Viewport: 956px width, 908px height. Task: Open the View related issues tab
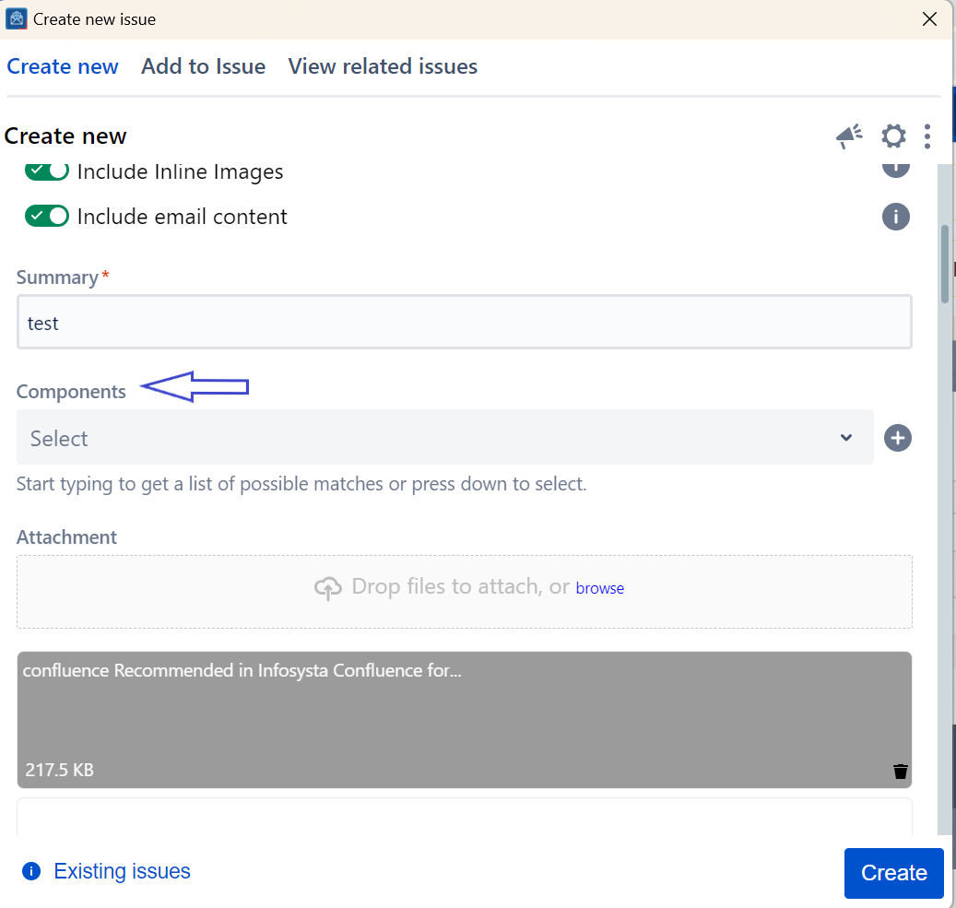pos(383,66)
